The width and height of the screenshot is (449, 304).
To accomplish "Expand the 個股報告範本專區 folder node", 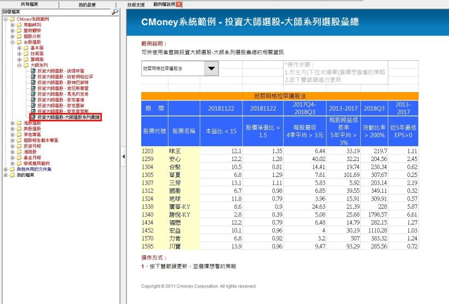I will pyautogui.click(x=12, y=140).
